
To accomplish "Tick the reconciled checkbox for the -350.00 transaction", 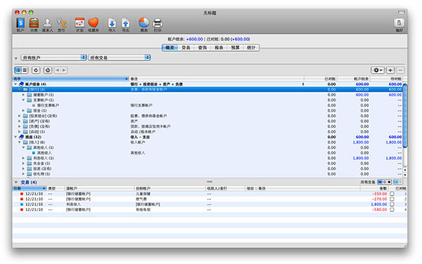I will (392, 194).
